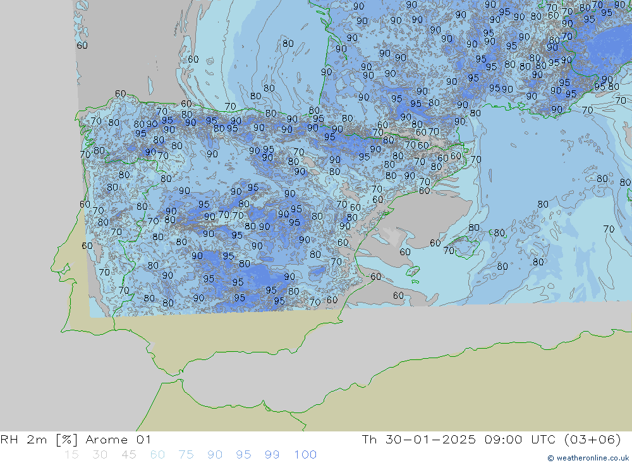Viewport: 632px width, 463px height.
Task: Select the legend value 45
Action: tap(128, 455)
